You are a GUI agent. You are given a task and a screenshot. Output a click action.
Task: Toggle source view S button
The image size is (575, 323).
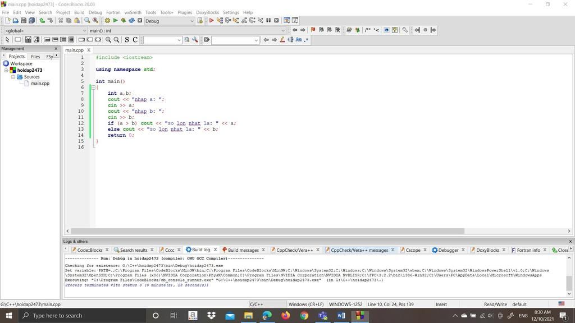[x=127, y=40]
